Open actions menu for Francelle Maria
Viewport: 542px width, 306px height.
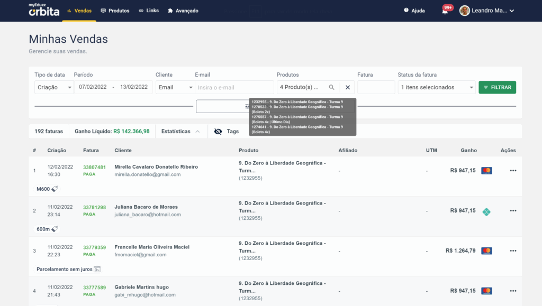[513, 251]
